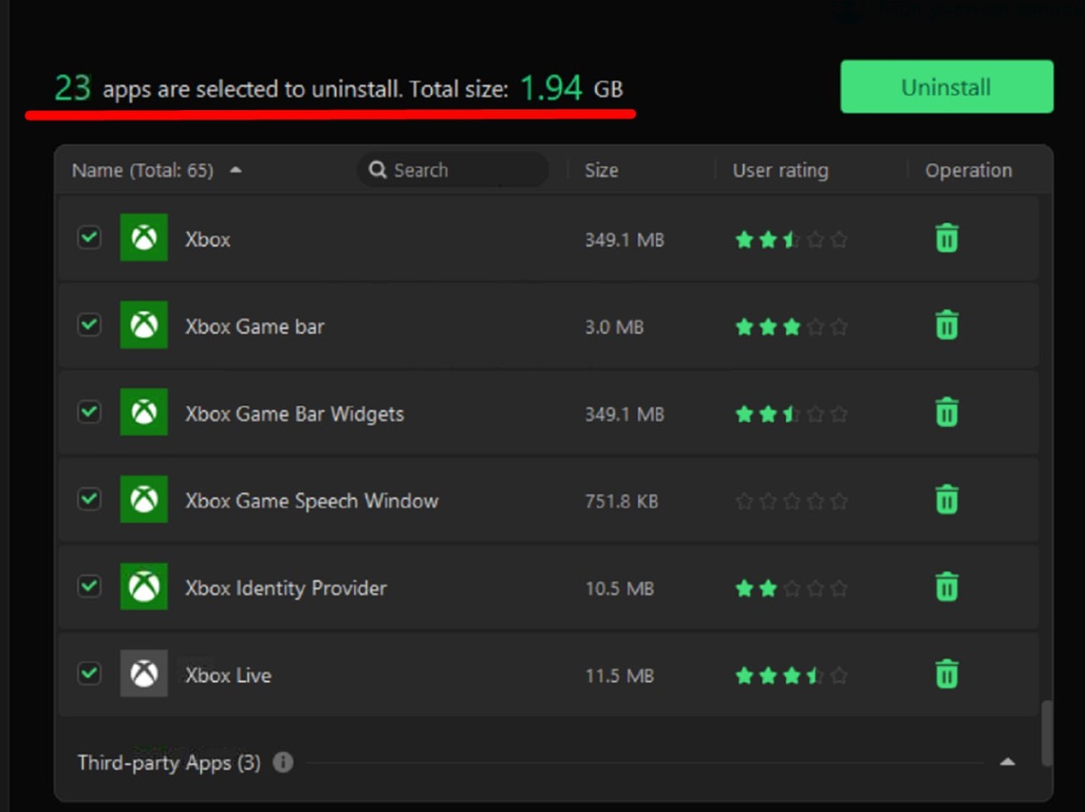The image size is (1085, 812).
Task: Click the Operation column header
Action: pos(968,171)
